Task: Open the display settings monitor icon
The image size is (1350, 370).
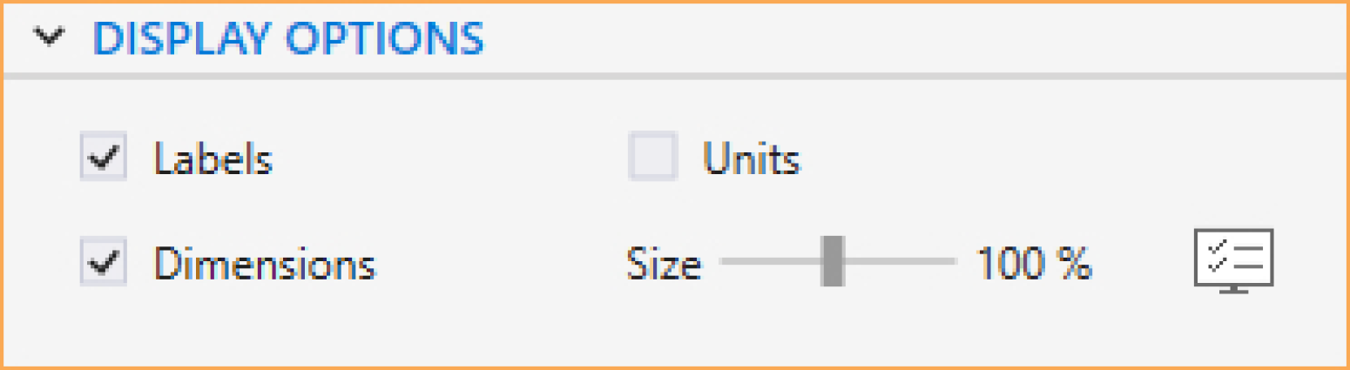Action: pos(1233,261)
